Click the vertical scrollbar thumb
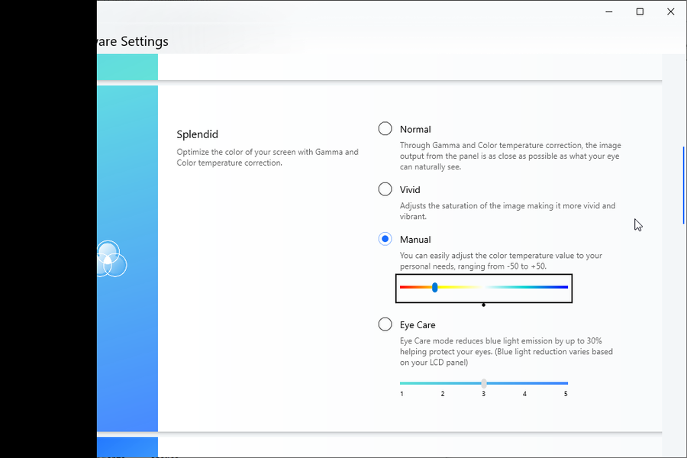 [683, 185]
